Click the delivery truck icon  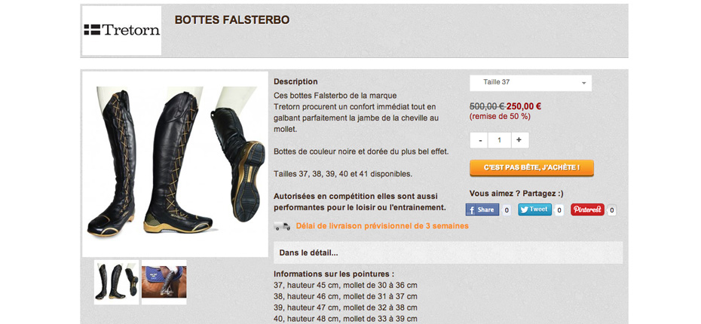[282, 226]
